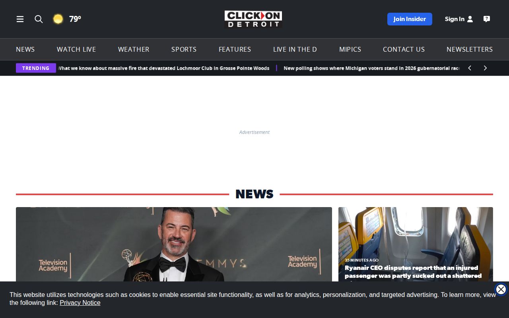Dismiss the cookie notice banner

pos(501,289)
